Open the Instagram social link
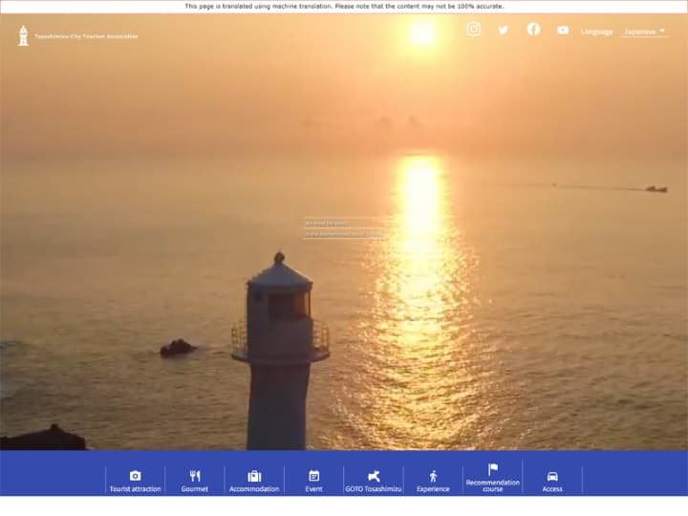Viewport: 688px width, 516px height. (473, 29)
